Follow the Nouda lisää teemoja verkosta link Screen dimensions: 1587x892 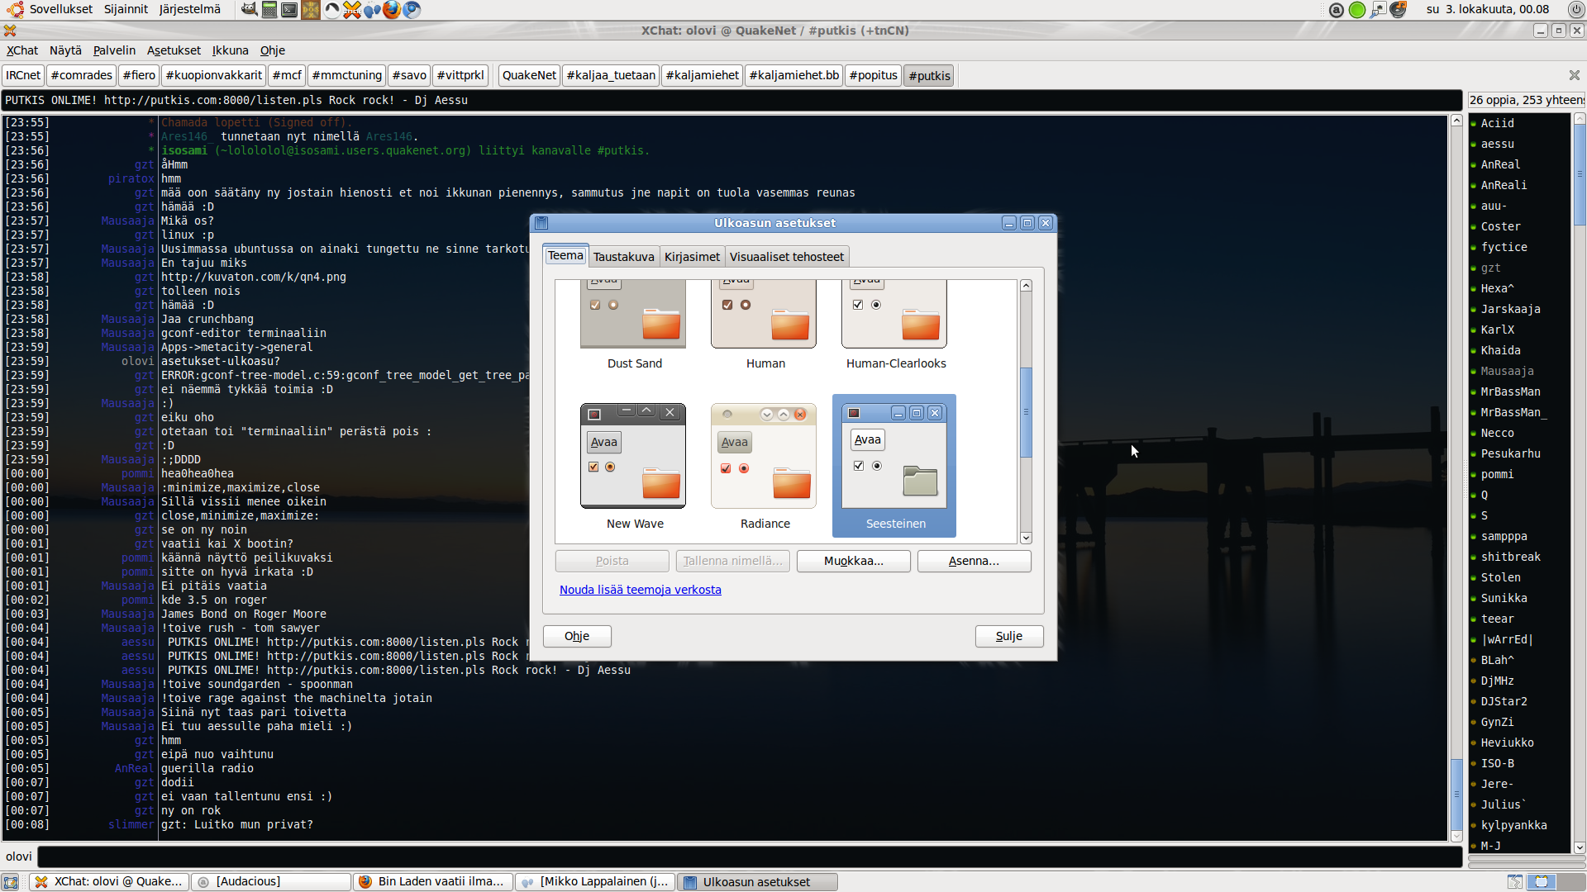pos(640,590)
